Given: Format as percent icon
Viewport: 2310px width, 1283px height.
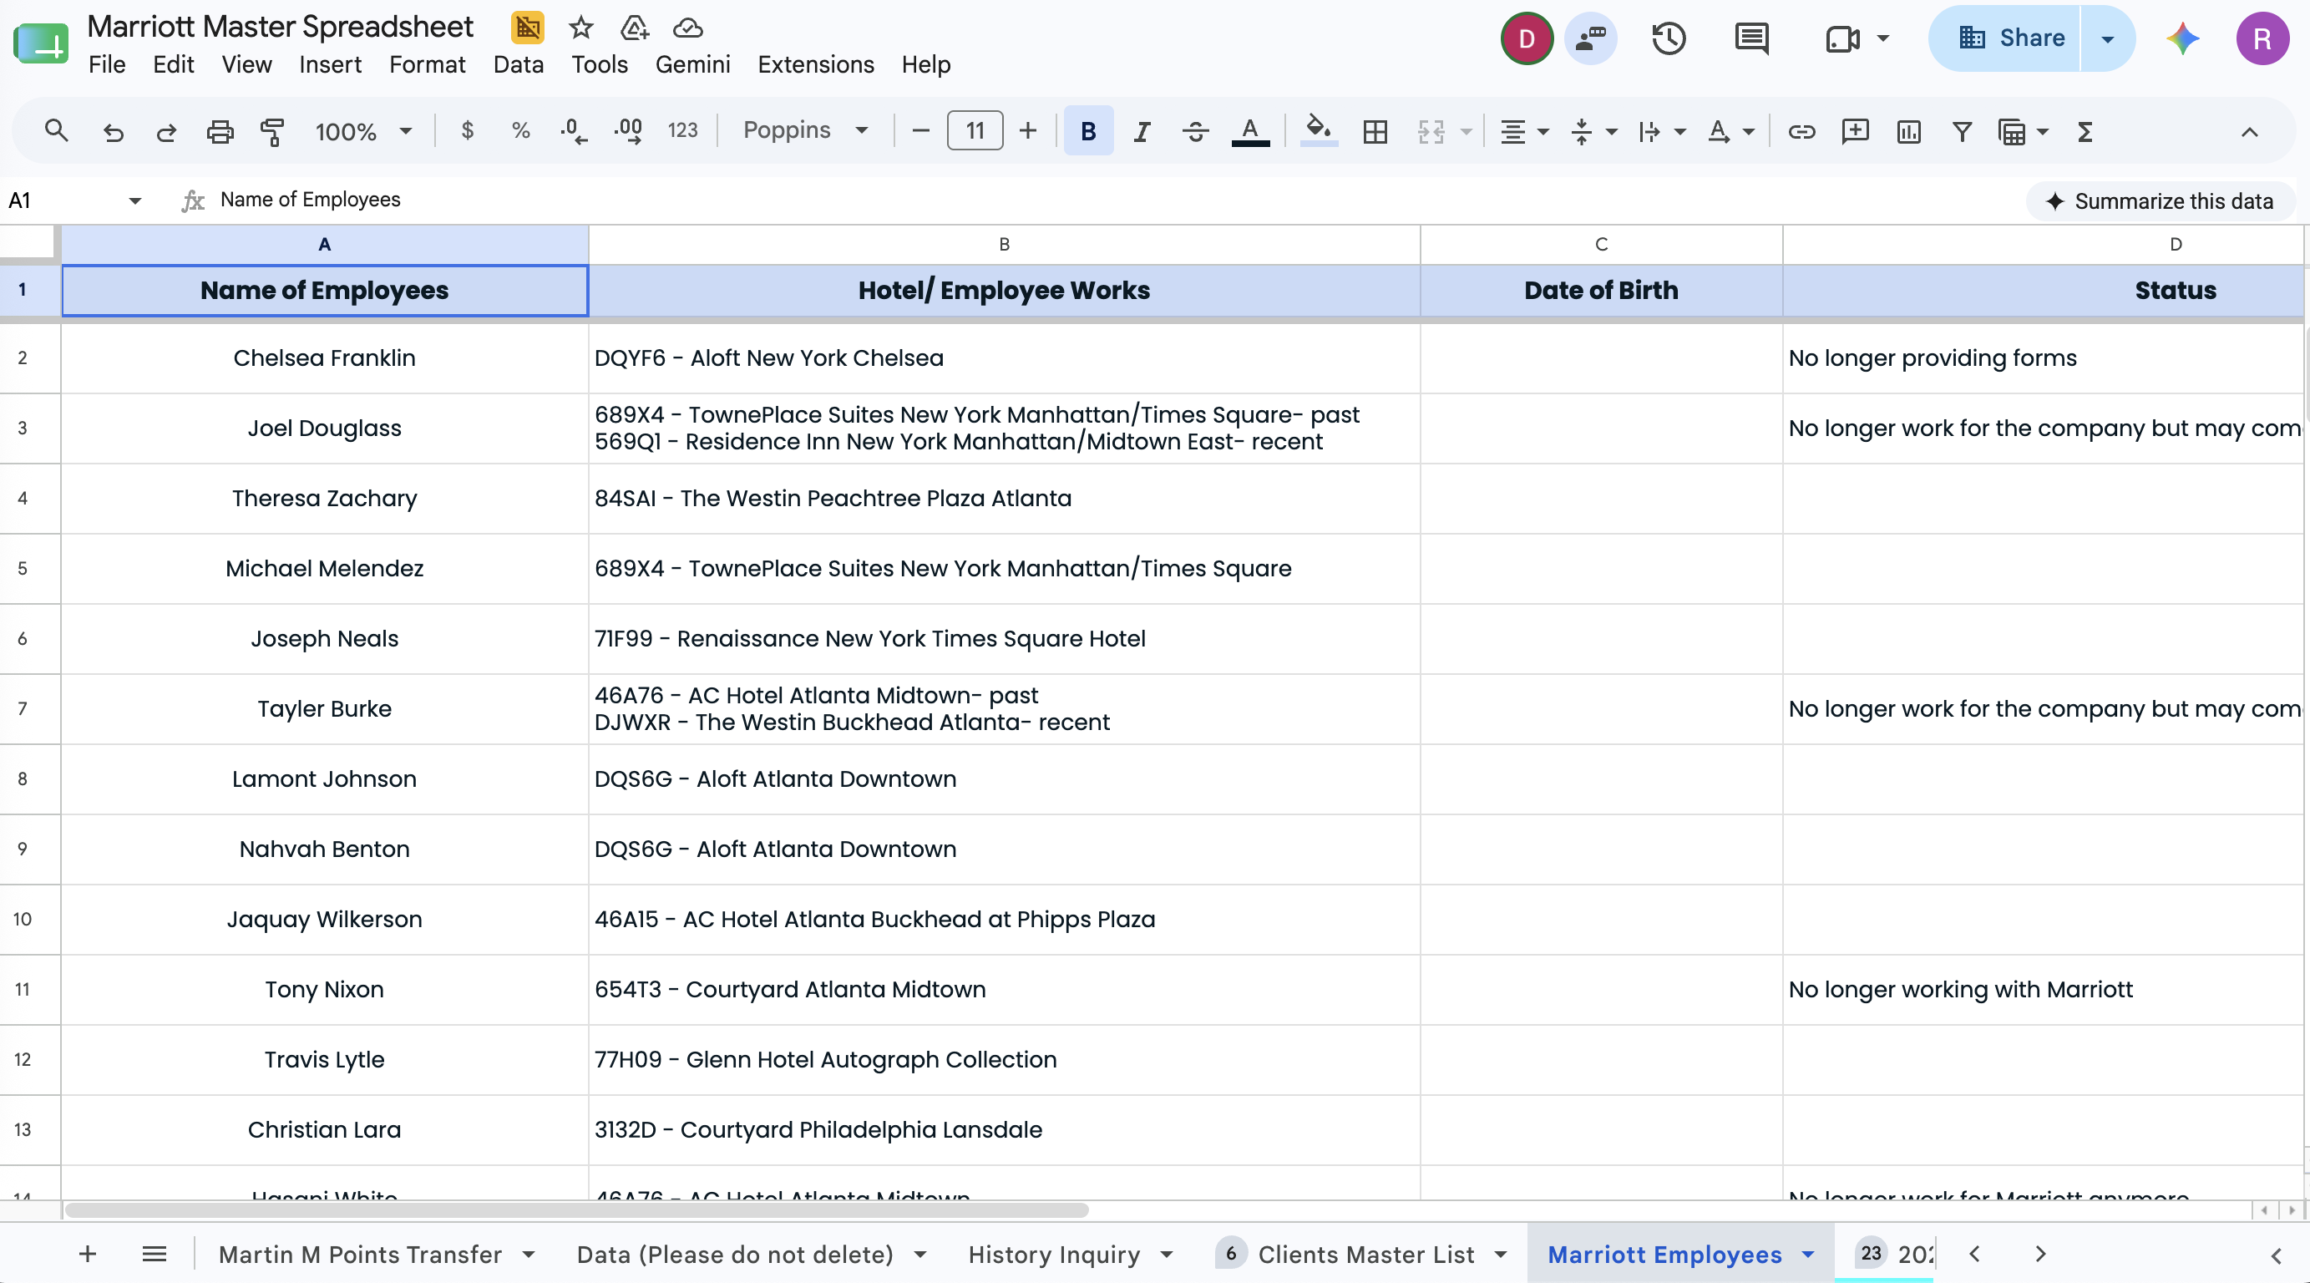Looking at the screenshot, I should (520, 131).
